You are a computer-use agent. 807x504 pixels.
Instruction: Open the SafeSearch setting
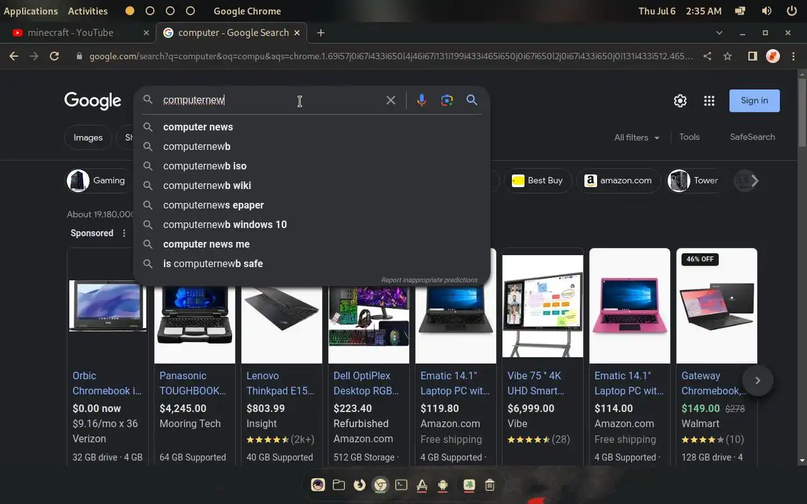point(753,137)
